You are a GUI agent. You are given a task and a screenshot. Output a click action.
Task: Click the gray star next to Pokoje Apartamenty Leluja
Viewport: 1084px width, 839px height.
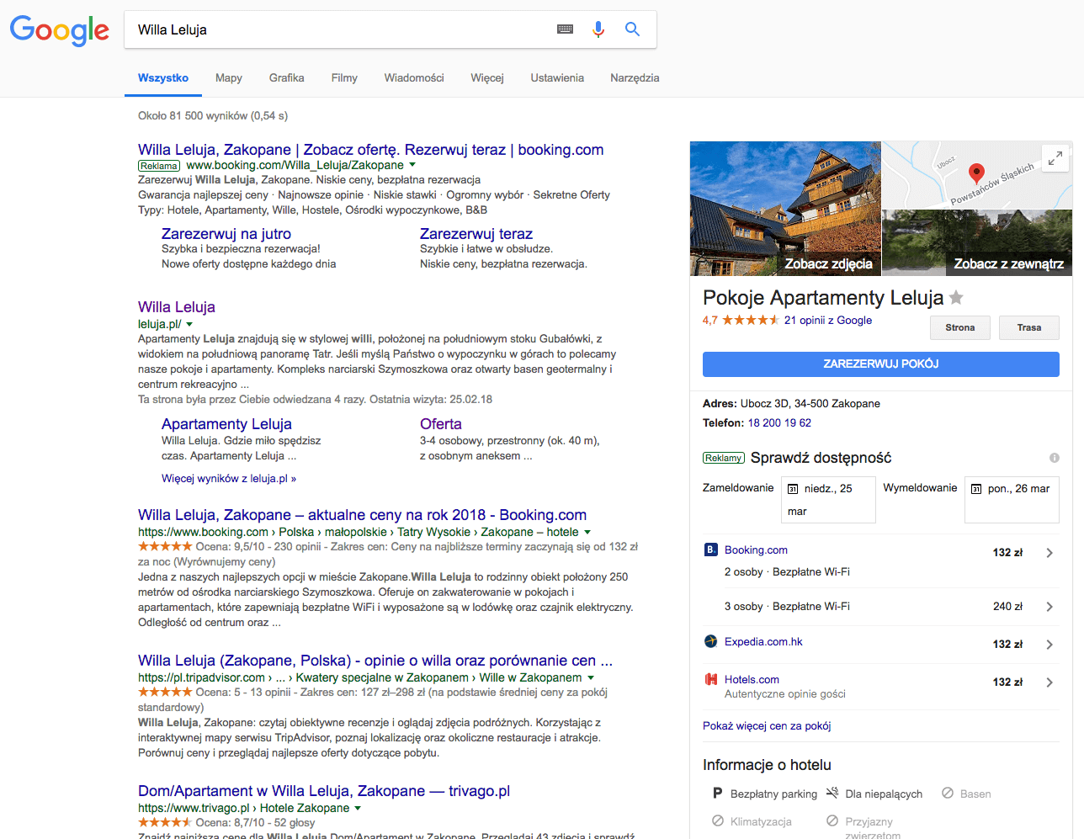click(956, 297)
